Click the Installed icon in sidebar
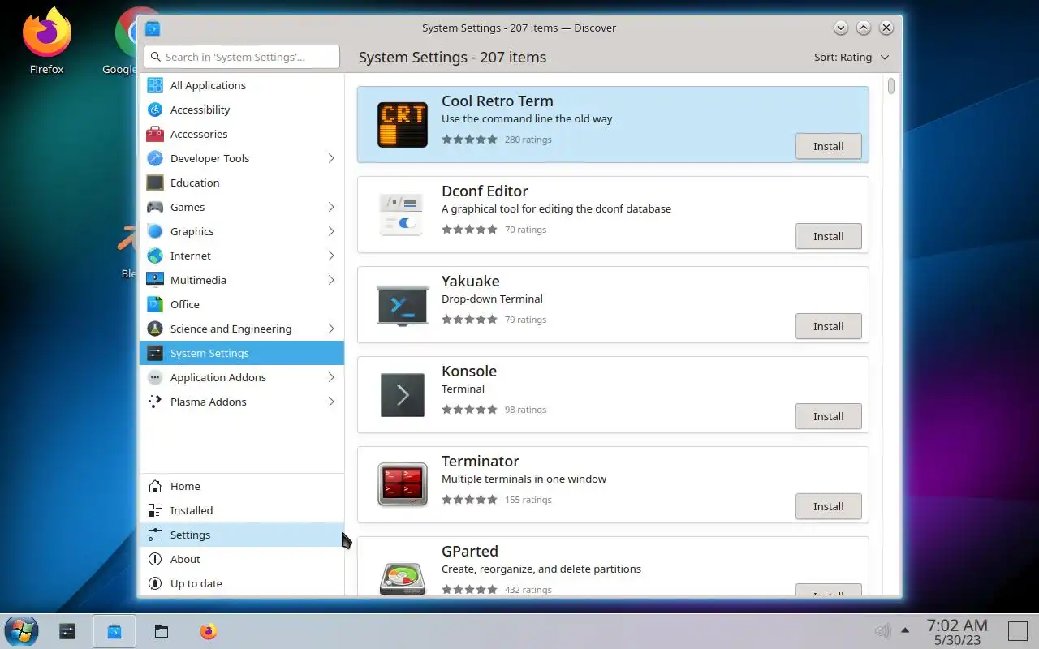The height and width of the screenshot is (649, 1039). coord(155,510)
